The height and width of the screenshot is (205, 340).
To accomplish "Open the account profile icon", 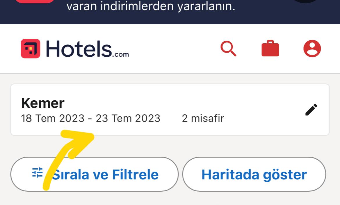I will coord(312,49).
